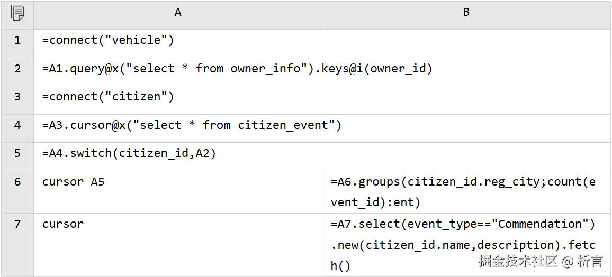Select row 4 header
Screen dimensions: 612x277
click(x=17, y=125)
